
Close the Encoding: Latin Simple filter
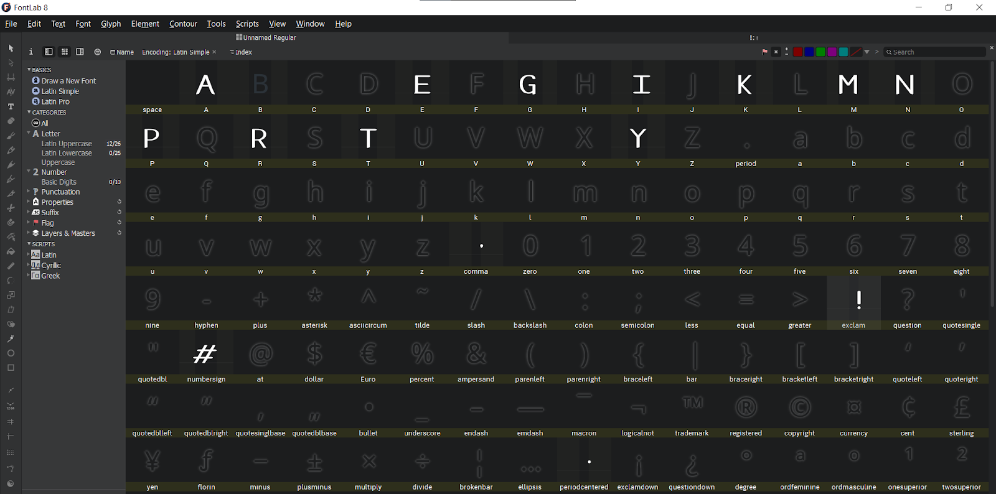[215, 52]
